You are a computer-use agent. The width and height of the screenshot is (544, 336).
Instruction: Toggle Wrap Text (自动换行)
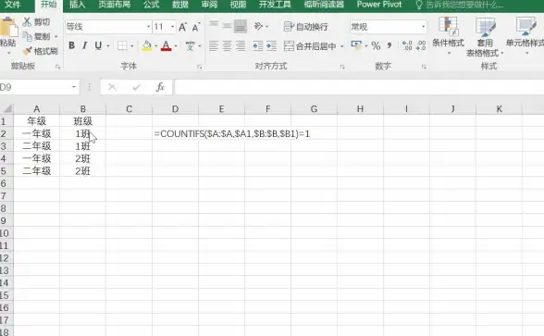305,27
